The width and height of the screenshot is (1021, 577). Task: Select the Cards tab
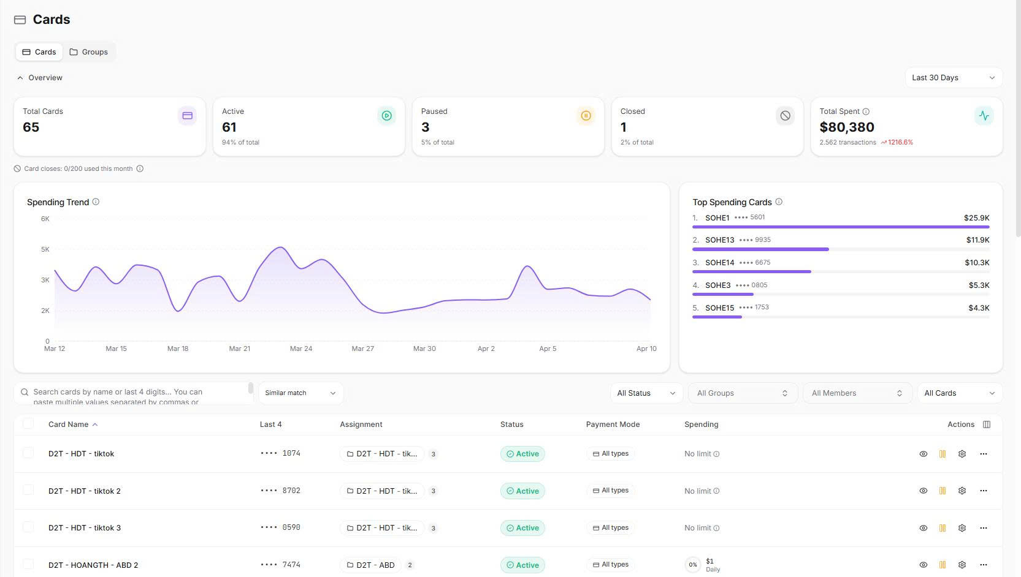39,52
